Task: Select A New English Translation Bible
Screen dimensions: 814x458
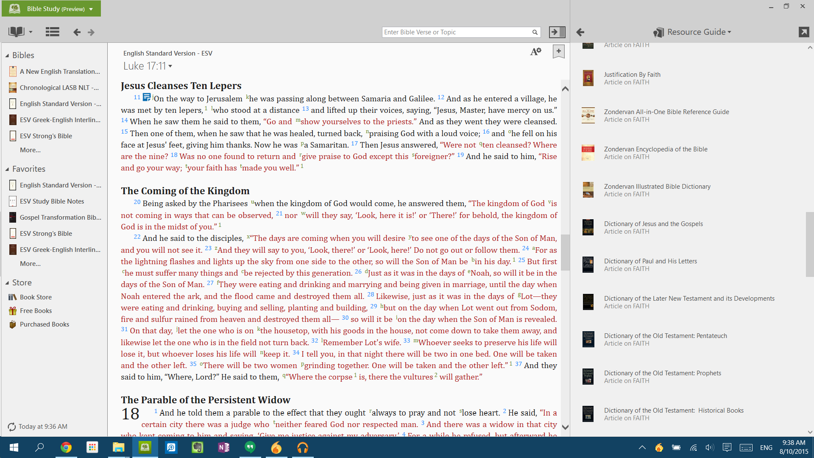Action: (x=55, y=72)
